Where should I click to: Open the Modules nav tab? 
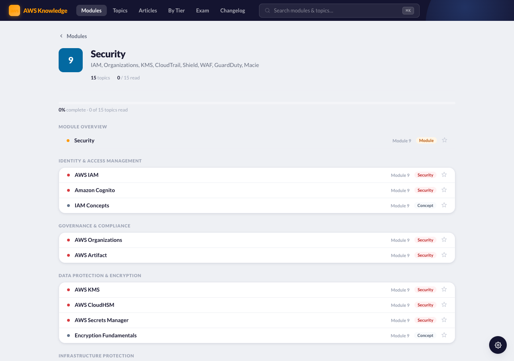coord(92,10)
